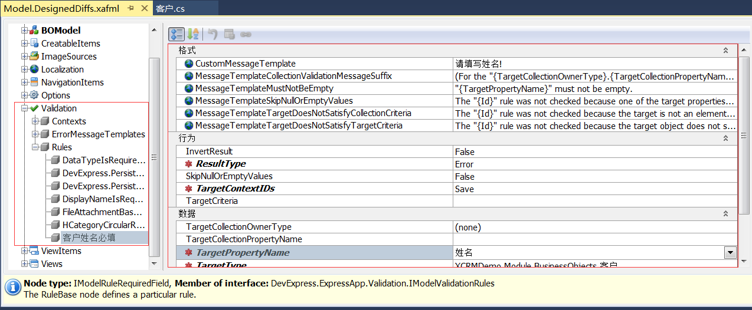Click the blue info icon in description panel
The image size is (752, 310).
point(12,288)
